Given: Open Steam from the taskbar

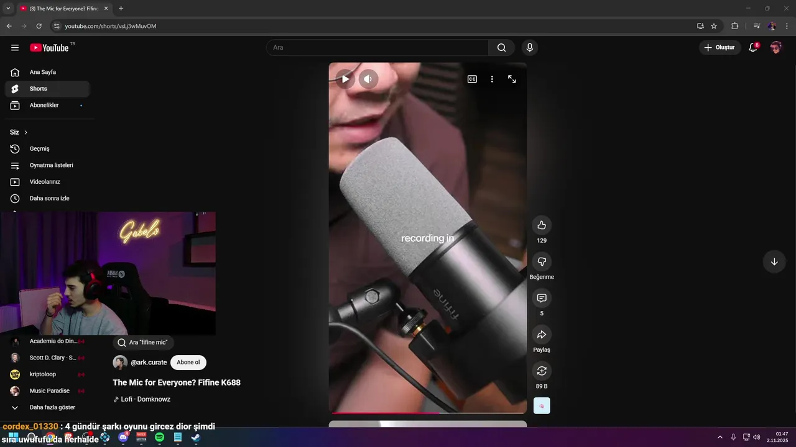Looking at the screenshot, I should (x=195, y=437).
